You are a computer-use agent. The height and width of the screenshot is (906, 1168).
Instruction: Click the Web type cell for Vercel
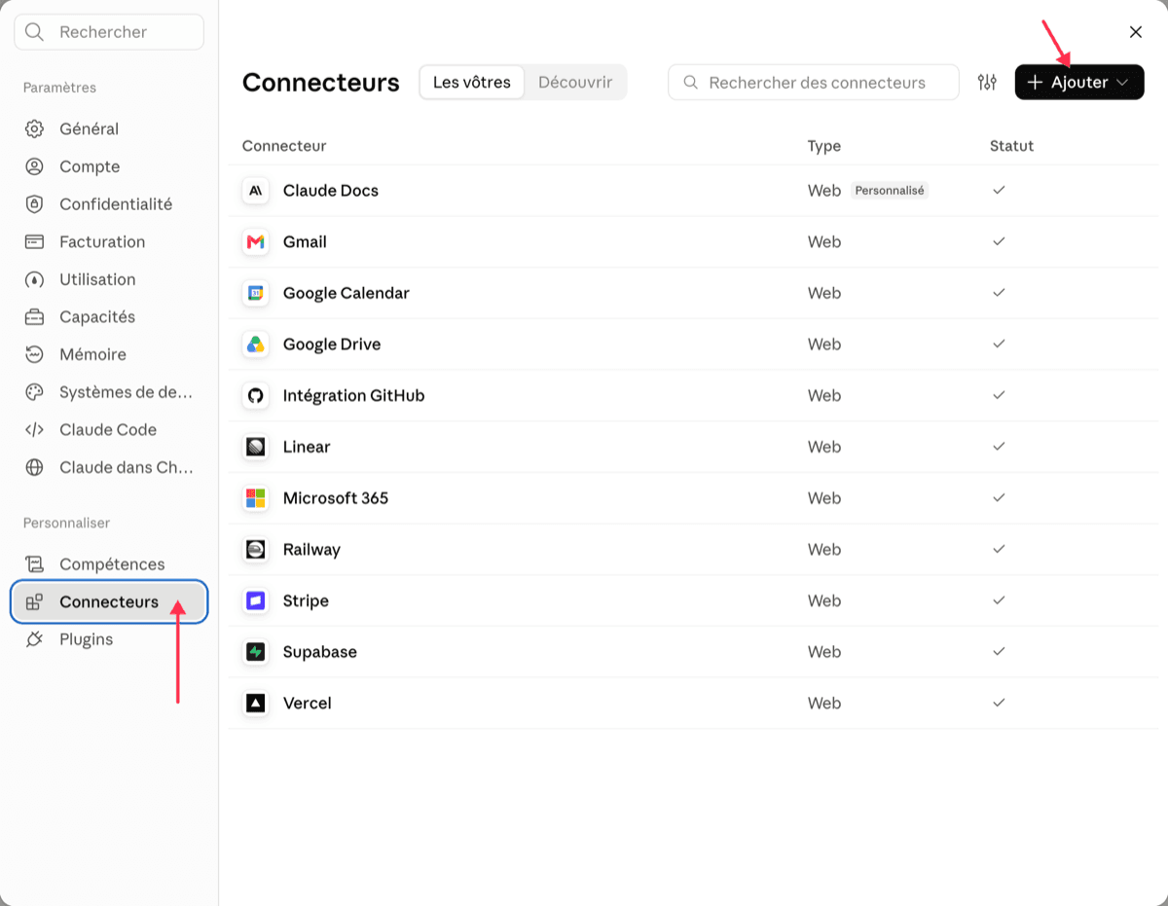[x=824, y=704]
